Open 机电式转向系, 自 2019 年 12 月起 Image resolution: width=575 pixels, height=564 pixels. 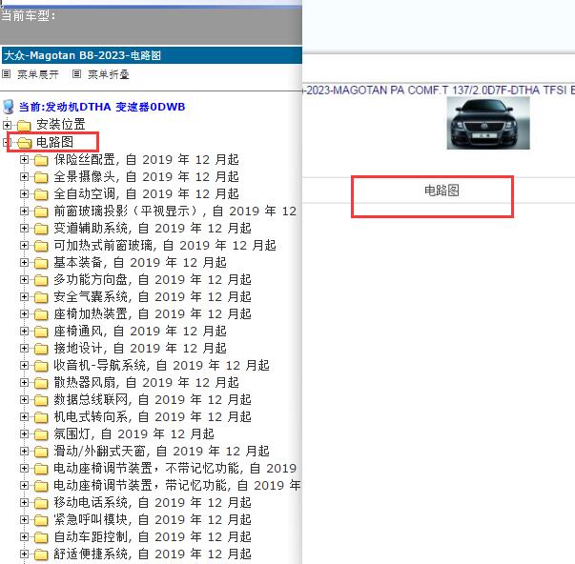click(153, 416)
